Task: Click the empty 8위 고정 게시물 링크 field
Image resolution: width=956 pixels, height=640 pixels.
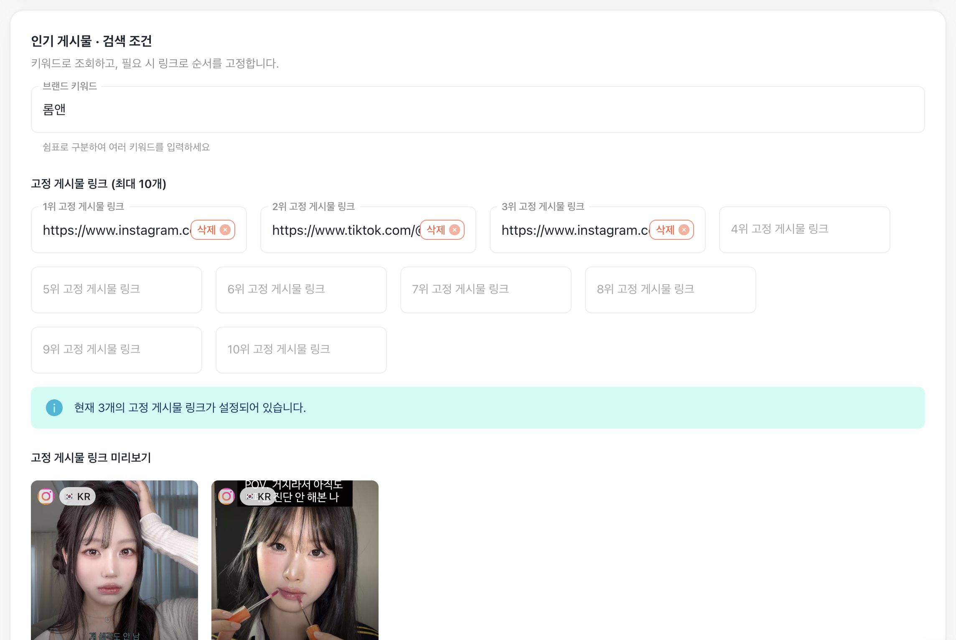Action: click(x=670, y=290)
